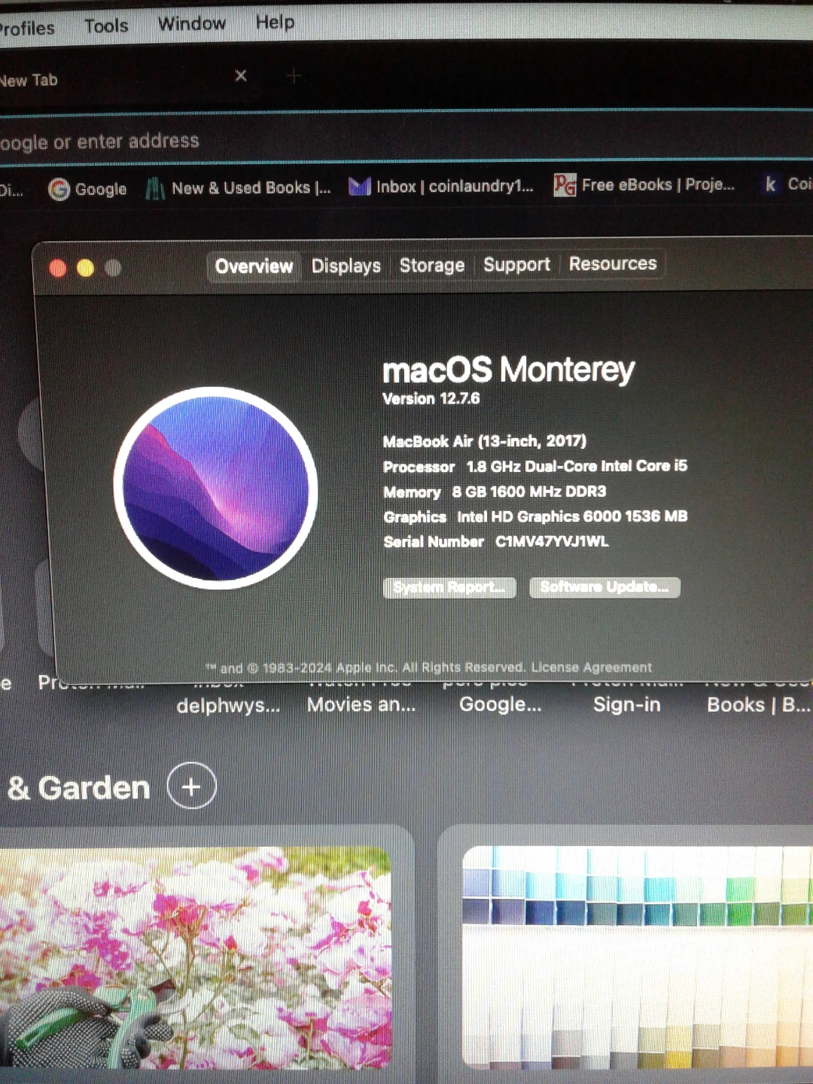The image size is (813, 1084).
Task: Add a new browser tab with plus
Action: 294,75
